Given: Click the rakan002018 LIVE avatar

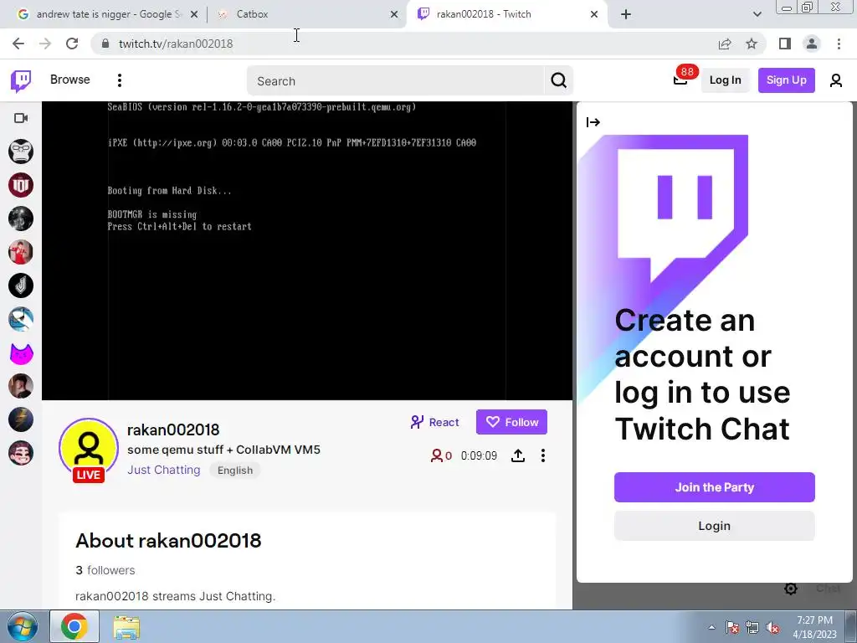Looking at the screenshot, I should pyautogui.click(x=89, y=450).
